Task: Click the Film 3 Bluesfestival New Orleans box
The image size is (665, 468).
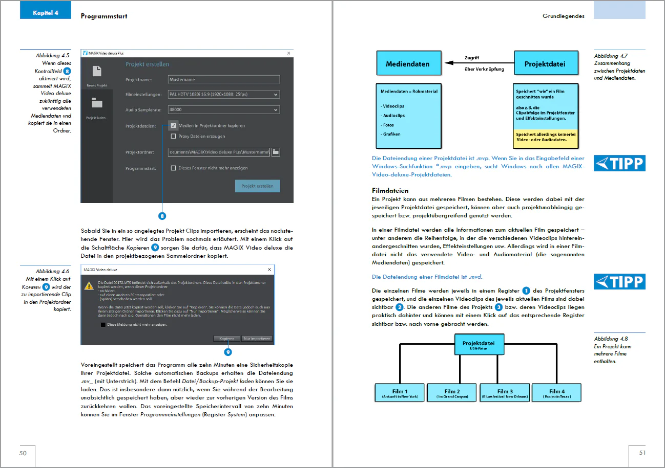Action: [x=505, y=393]
